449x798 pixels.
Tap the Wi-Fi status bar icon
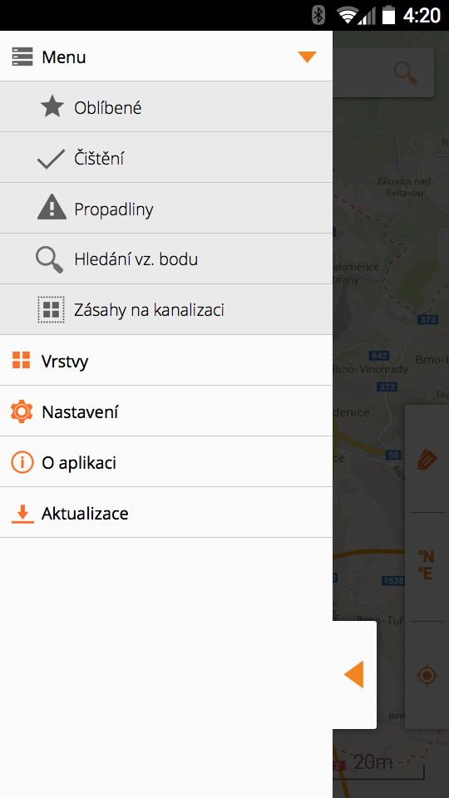pyautogui.click(x=347, y=15)
